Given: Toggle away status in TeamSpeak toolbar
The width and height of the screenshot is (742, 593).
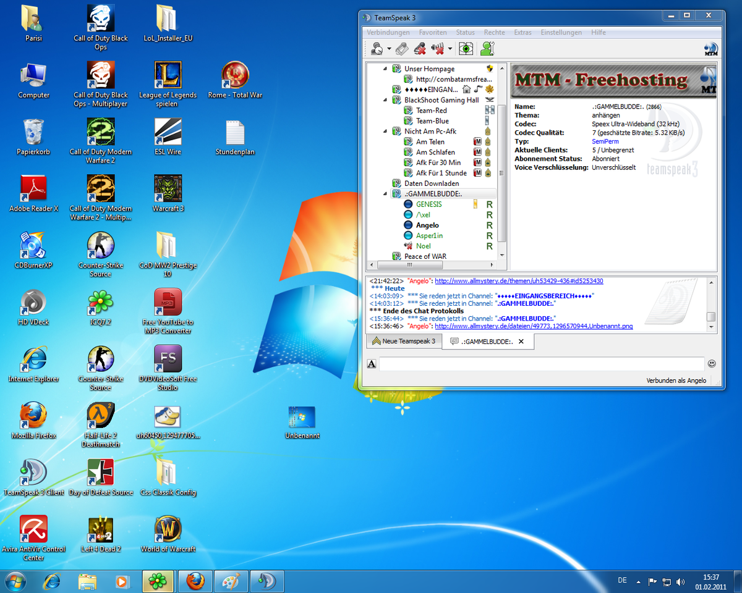Looking at the screenshot, I should pyautogui.click(x=376, y=48).
